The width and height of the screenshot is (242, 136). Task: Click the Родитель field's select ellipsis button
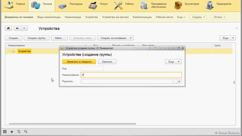(x=175, y=82)
